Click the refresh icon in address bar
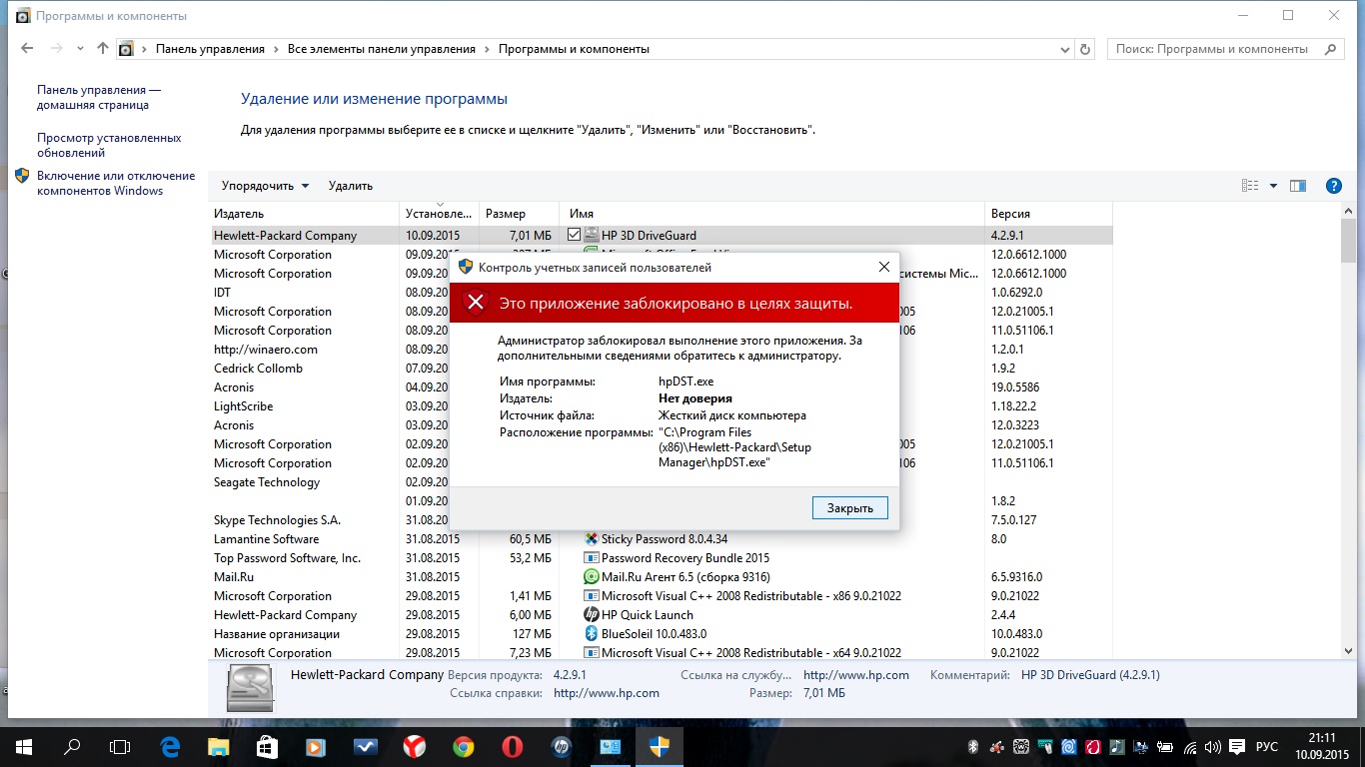The width and height of the screenshot is (1365, 767). pyautogui.click(x=1086, y=49)
